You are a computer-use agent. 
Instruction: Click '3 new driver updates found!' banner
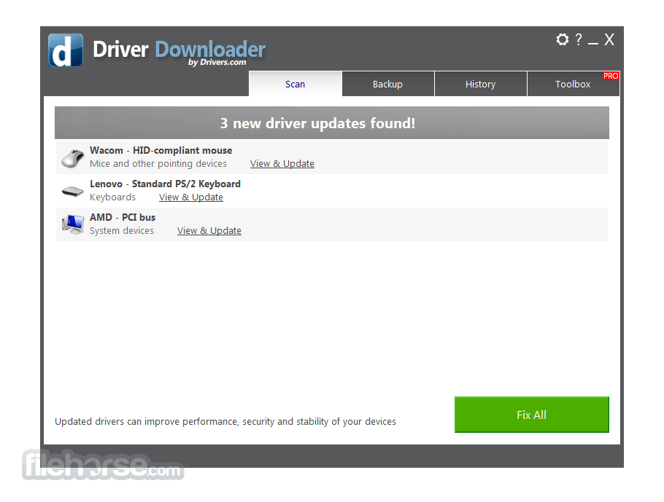tap(332, 123)
